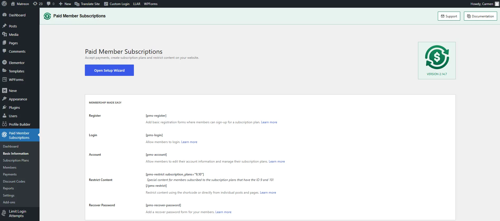500x221 pixels.
Task: Click the Support button
Action: coord(449,16)
